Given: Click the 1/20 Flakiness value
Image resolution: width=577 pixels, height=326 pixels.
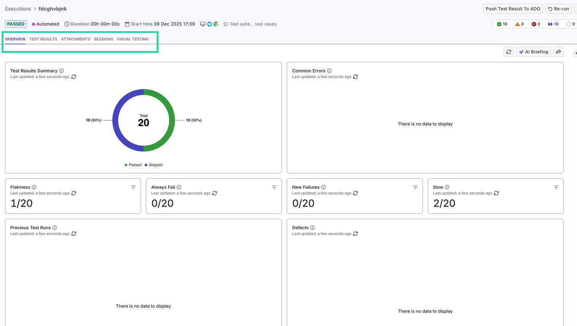Looking at the screenshot, I should pos(22,203).
